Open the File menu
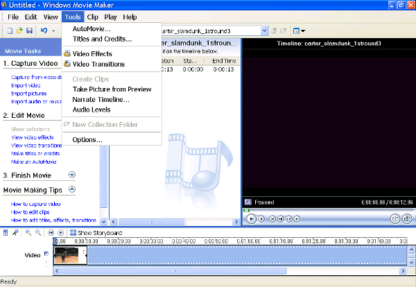The width and height of the screenshot is (416, 287). click(x=13, y=17)
